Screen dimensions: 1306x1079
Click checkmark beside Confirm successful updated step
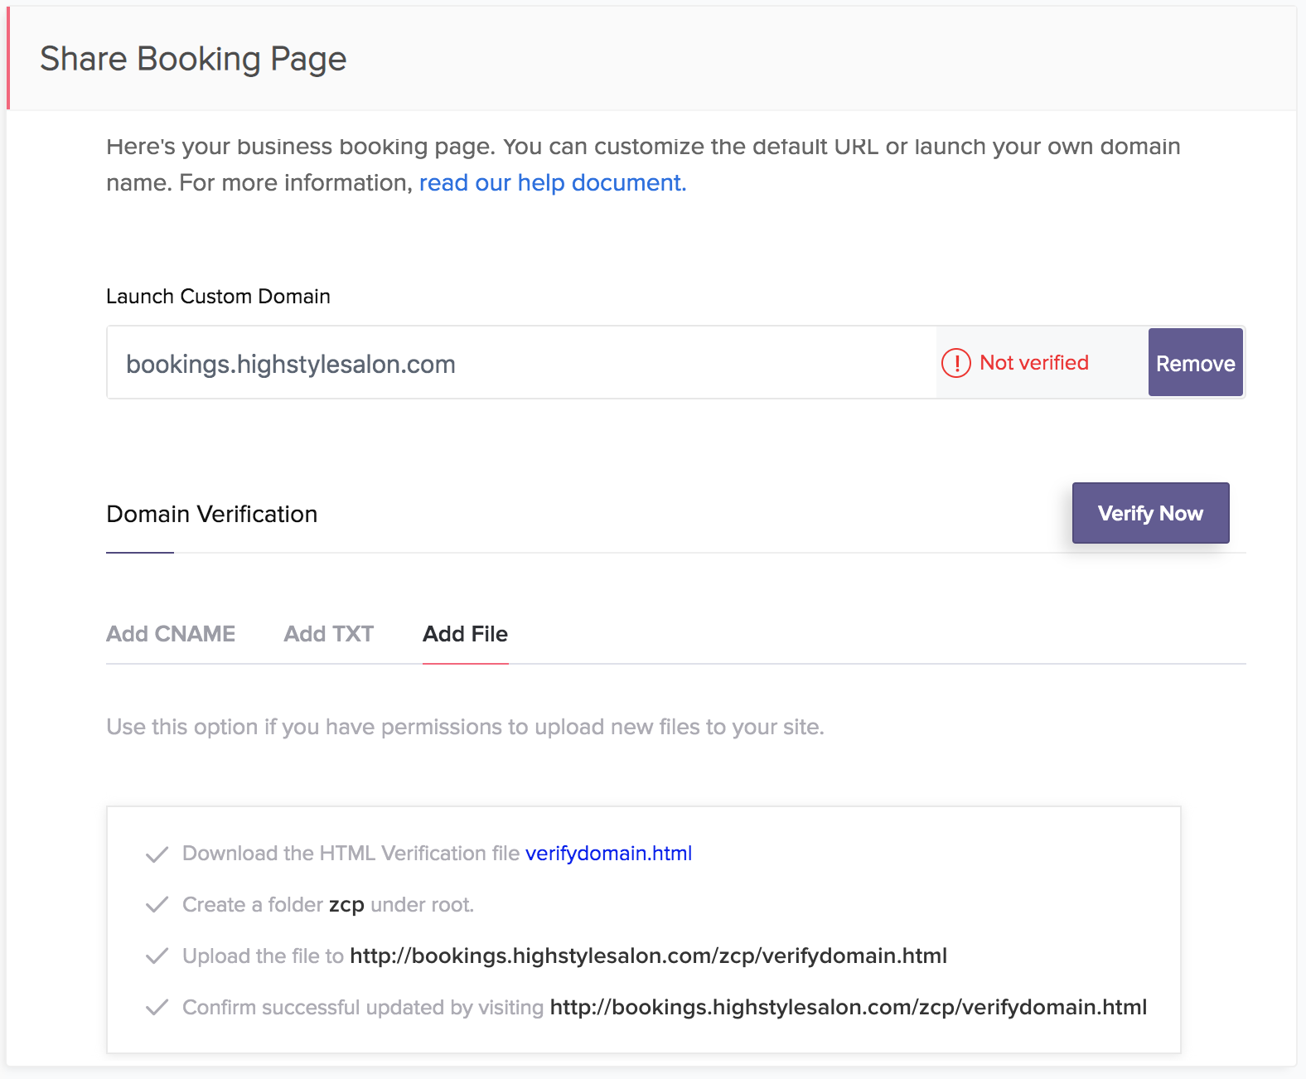tap(157, 1008)
